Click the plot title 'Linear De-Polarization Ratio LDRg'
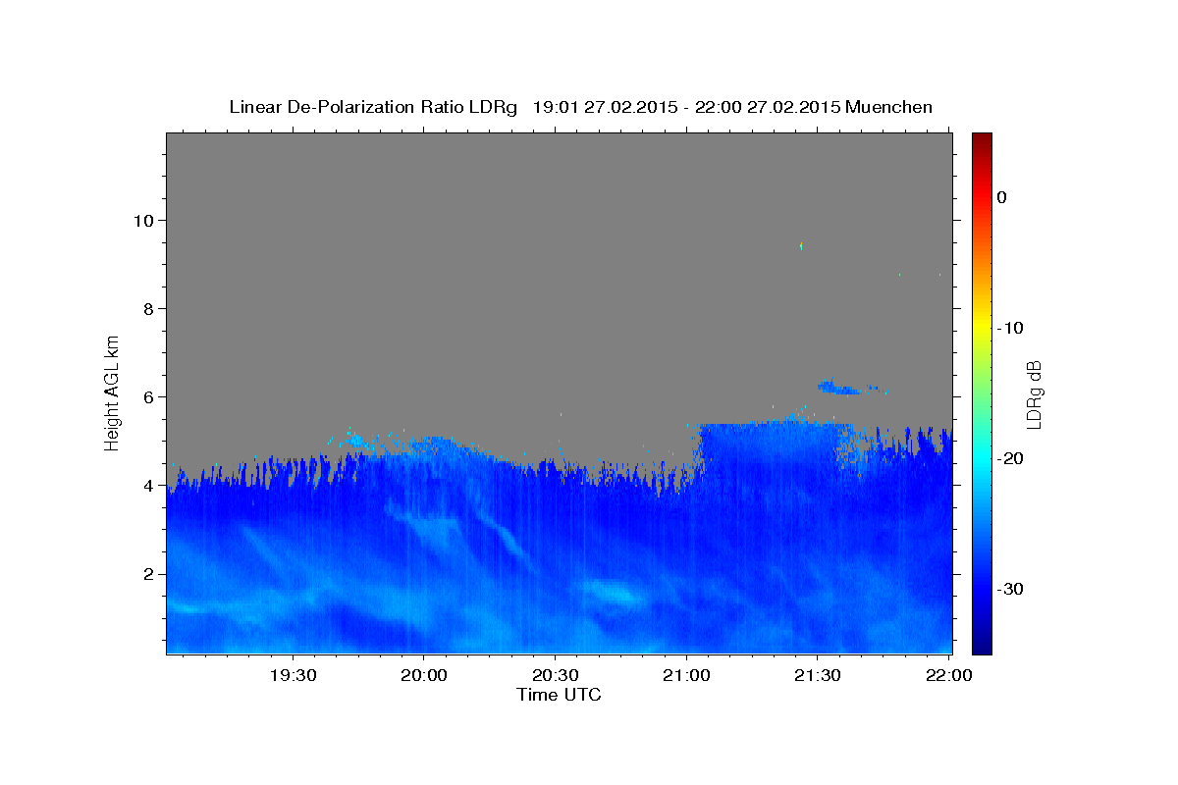This screenshot has width=1178, height=785. tap(372, 107)
